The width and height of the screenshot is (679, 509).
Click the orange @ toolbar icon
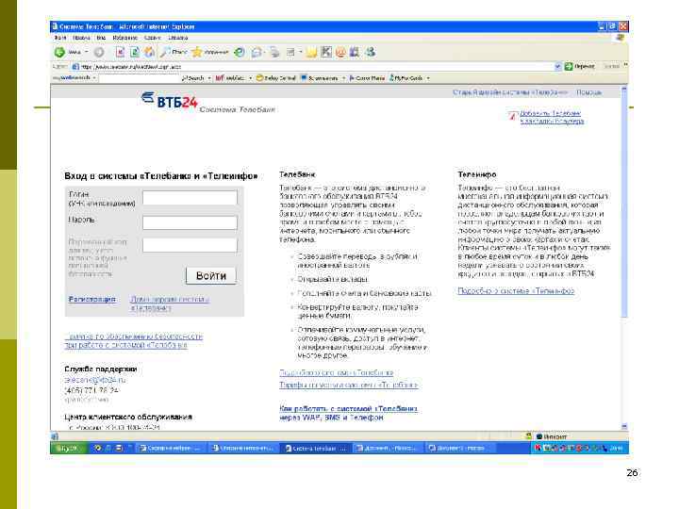340,53
